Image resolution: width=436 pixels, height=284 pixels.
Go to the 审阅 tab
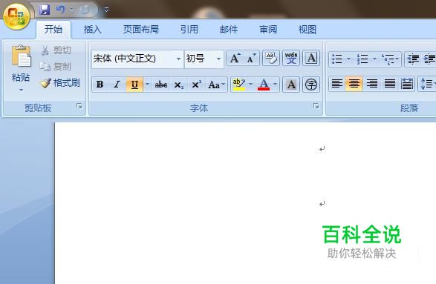(x=268, y=29)
